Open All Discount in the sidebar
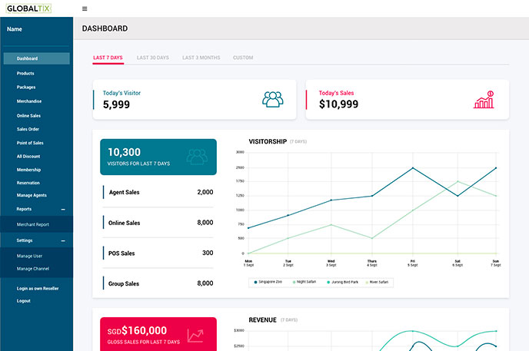The image size is (529, 351). tap(28, 157)
